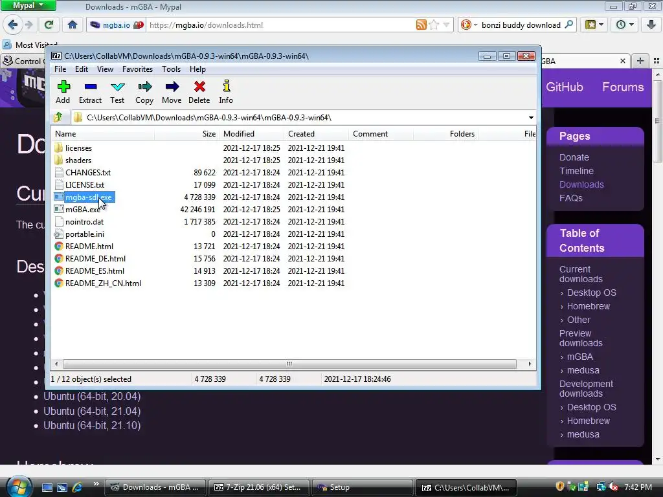The width and height of the screenshot is (663, 497).
Task: Sort by the Size column header
Action: tap(186, 133)
